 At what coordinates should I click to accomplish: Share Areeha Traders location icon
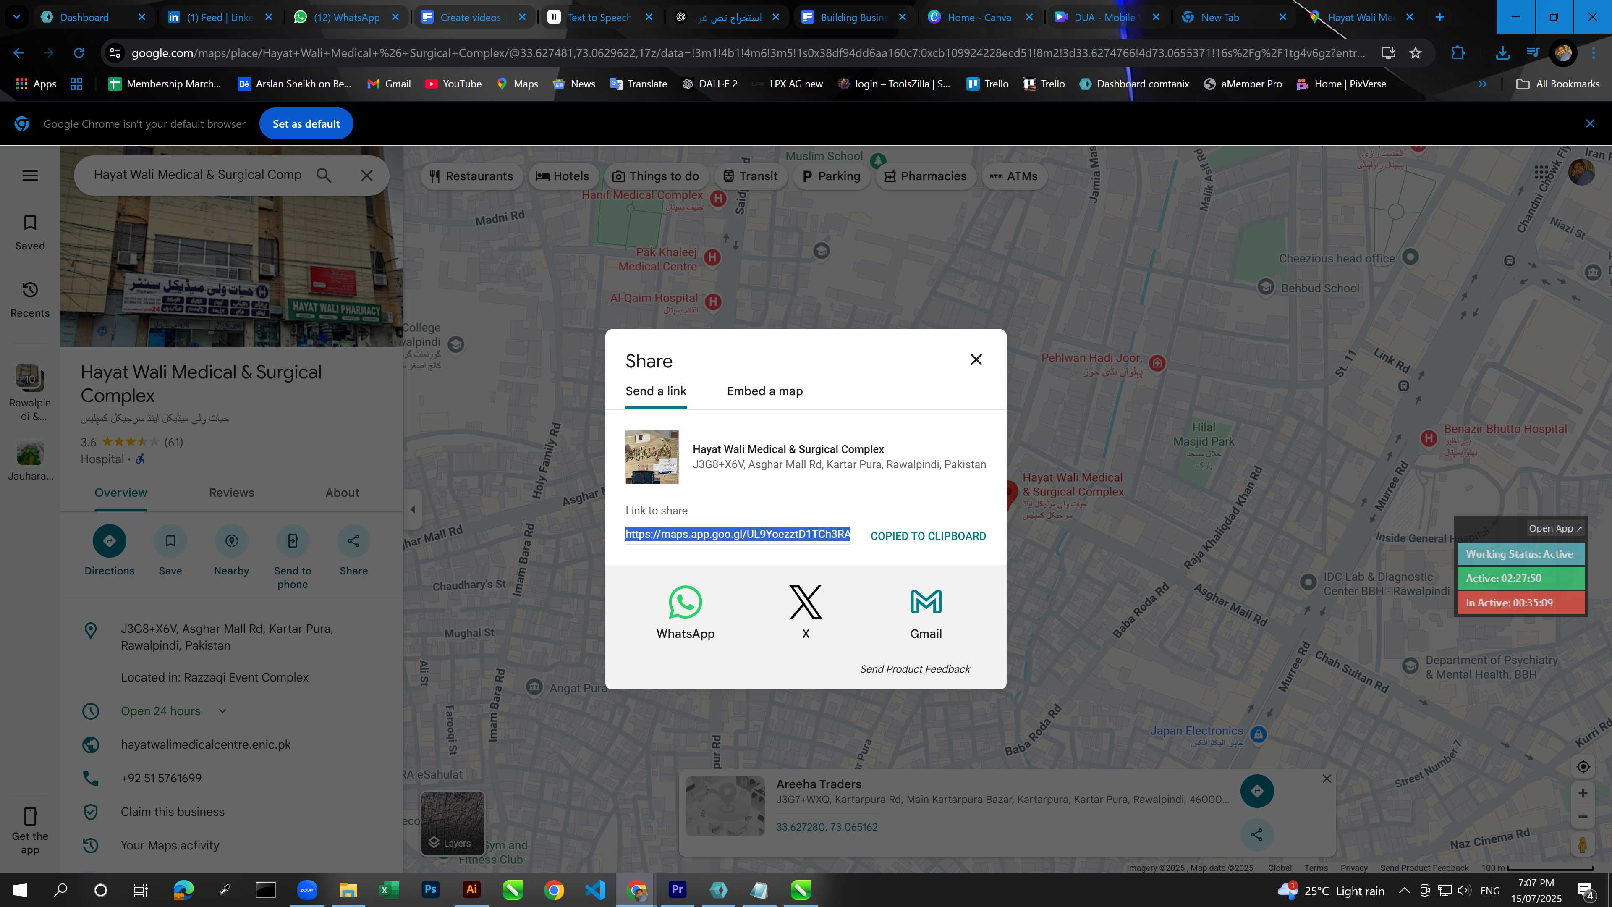point(1256,834)
